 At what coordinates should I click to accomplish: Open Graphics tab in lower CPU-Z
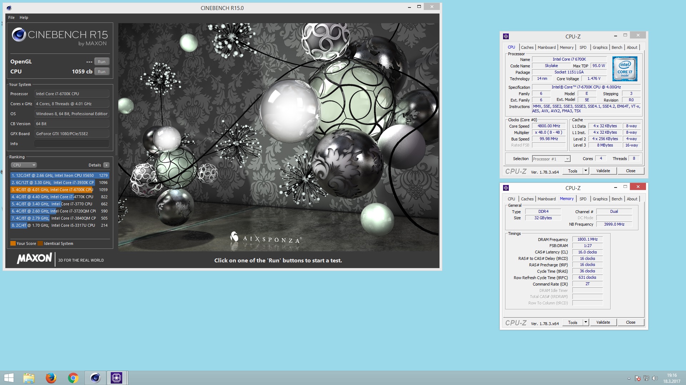pyautogui.click(x=600, y=199)
